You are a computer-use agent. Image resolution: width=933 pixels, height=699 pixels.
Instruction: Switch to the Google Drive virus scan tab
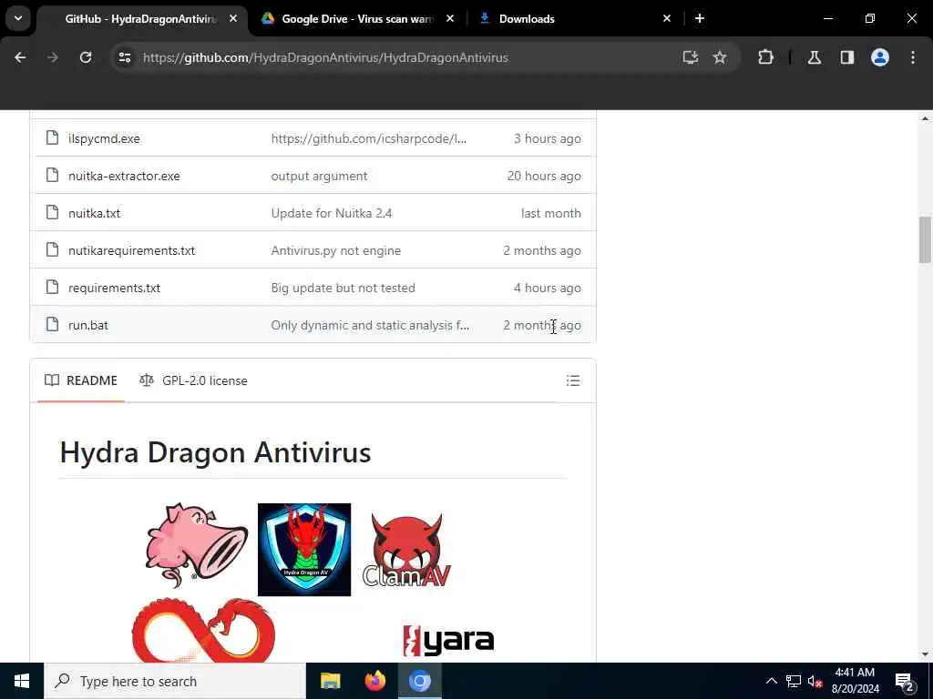pos(357,19)
